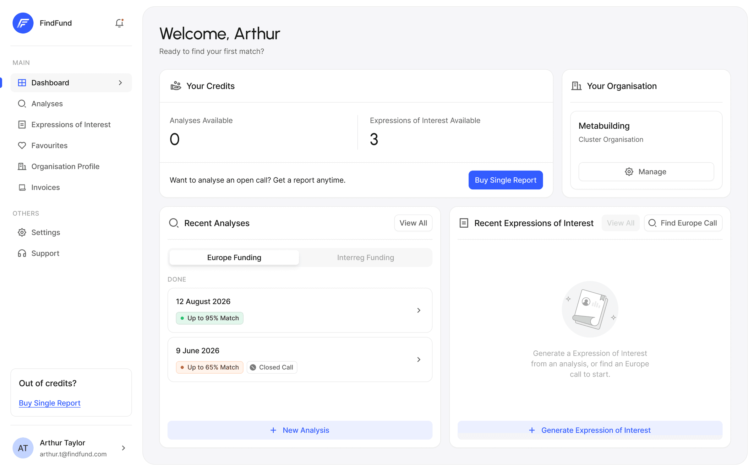Viewport: 754px width, 471px height.
Task: Click the Recent Expressions of Interest document icon
Action: tap(464, 223)
